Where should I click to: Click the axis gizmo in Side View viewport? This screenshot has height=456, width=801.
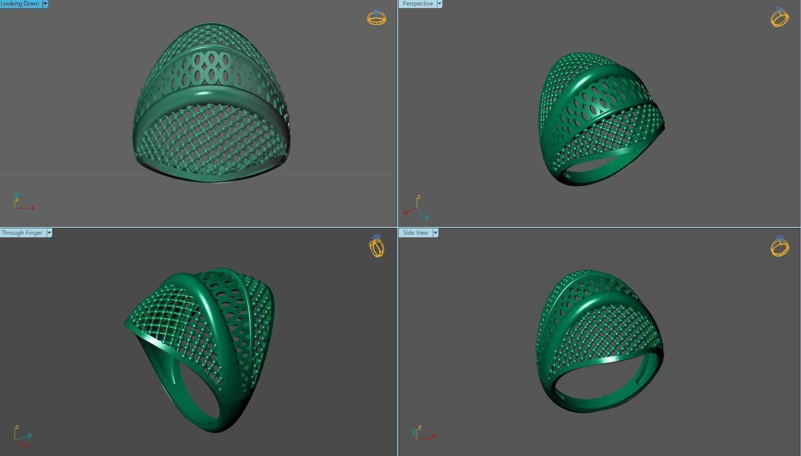click(x=423, y=433)
